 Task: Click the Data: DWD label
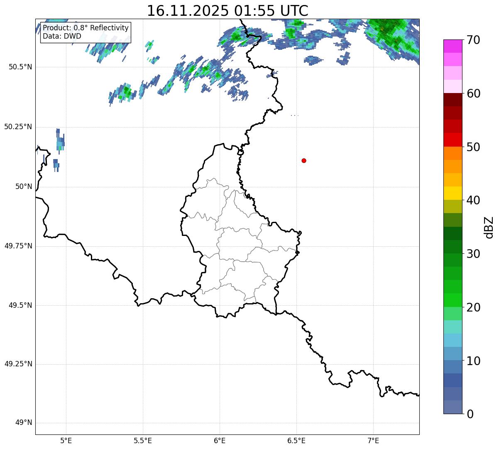pos(62,36)
